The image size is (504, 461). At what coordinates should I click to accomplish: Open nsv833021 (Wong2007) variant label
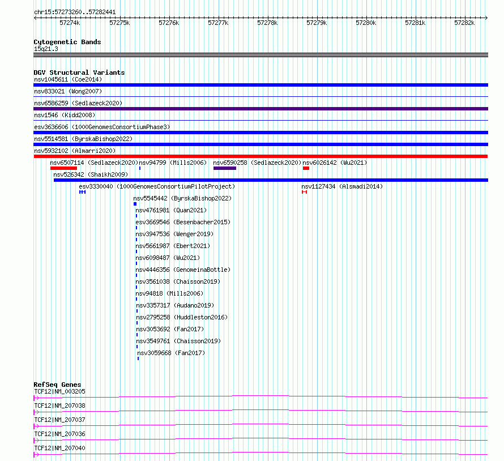[x=68, y=91]
